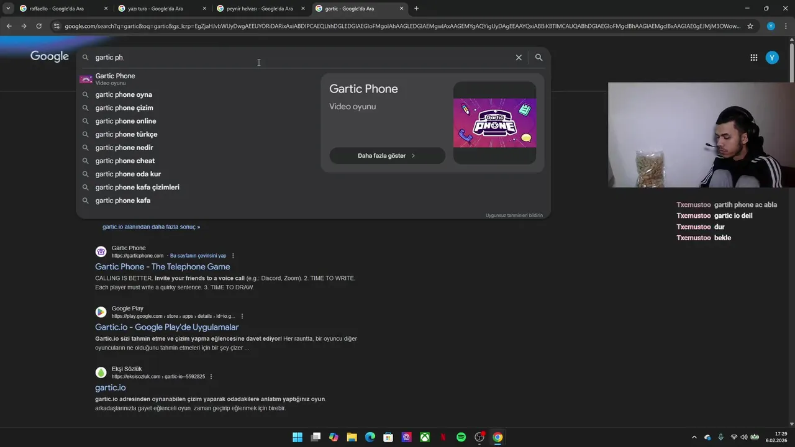Click the Gartic Phone site favicon
The image size is (795, 447).
(x=101, y=251)
